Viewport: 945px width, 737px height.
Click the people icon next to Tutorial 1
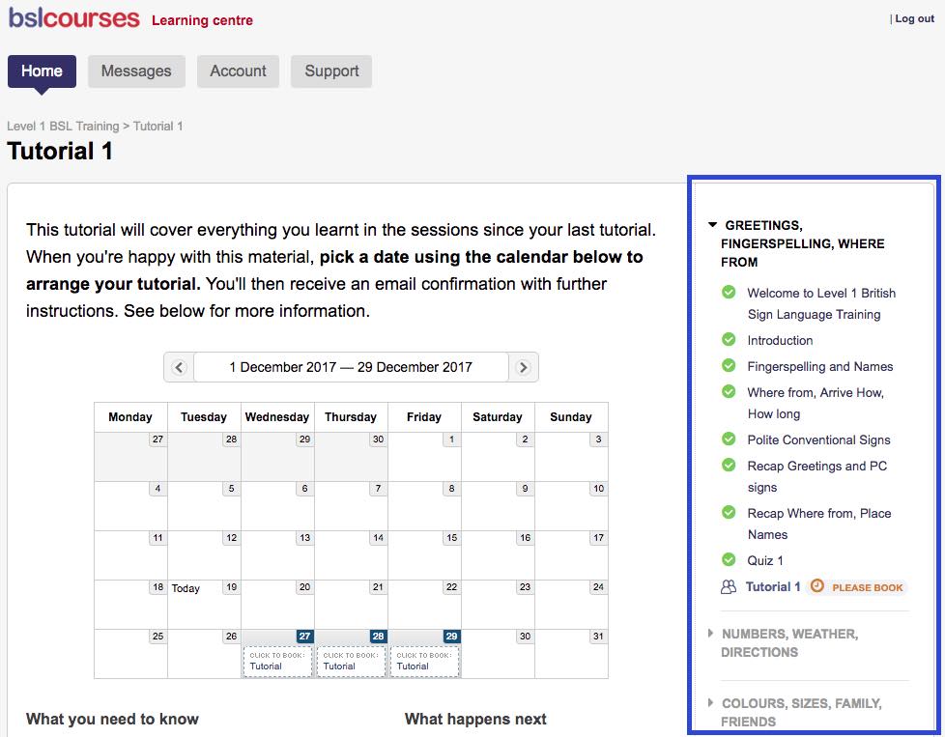[729, 586]
